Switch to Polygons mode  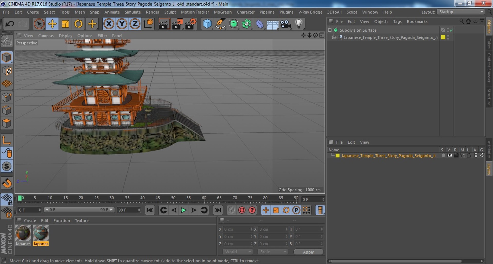click(x=7, y=124)
